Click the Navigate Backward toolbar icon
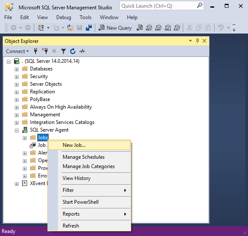This screenshot has width=248, height=236. point(14,28)
